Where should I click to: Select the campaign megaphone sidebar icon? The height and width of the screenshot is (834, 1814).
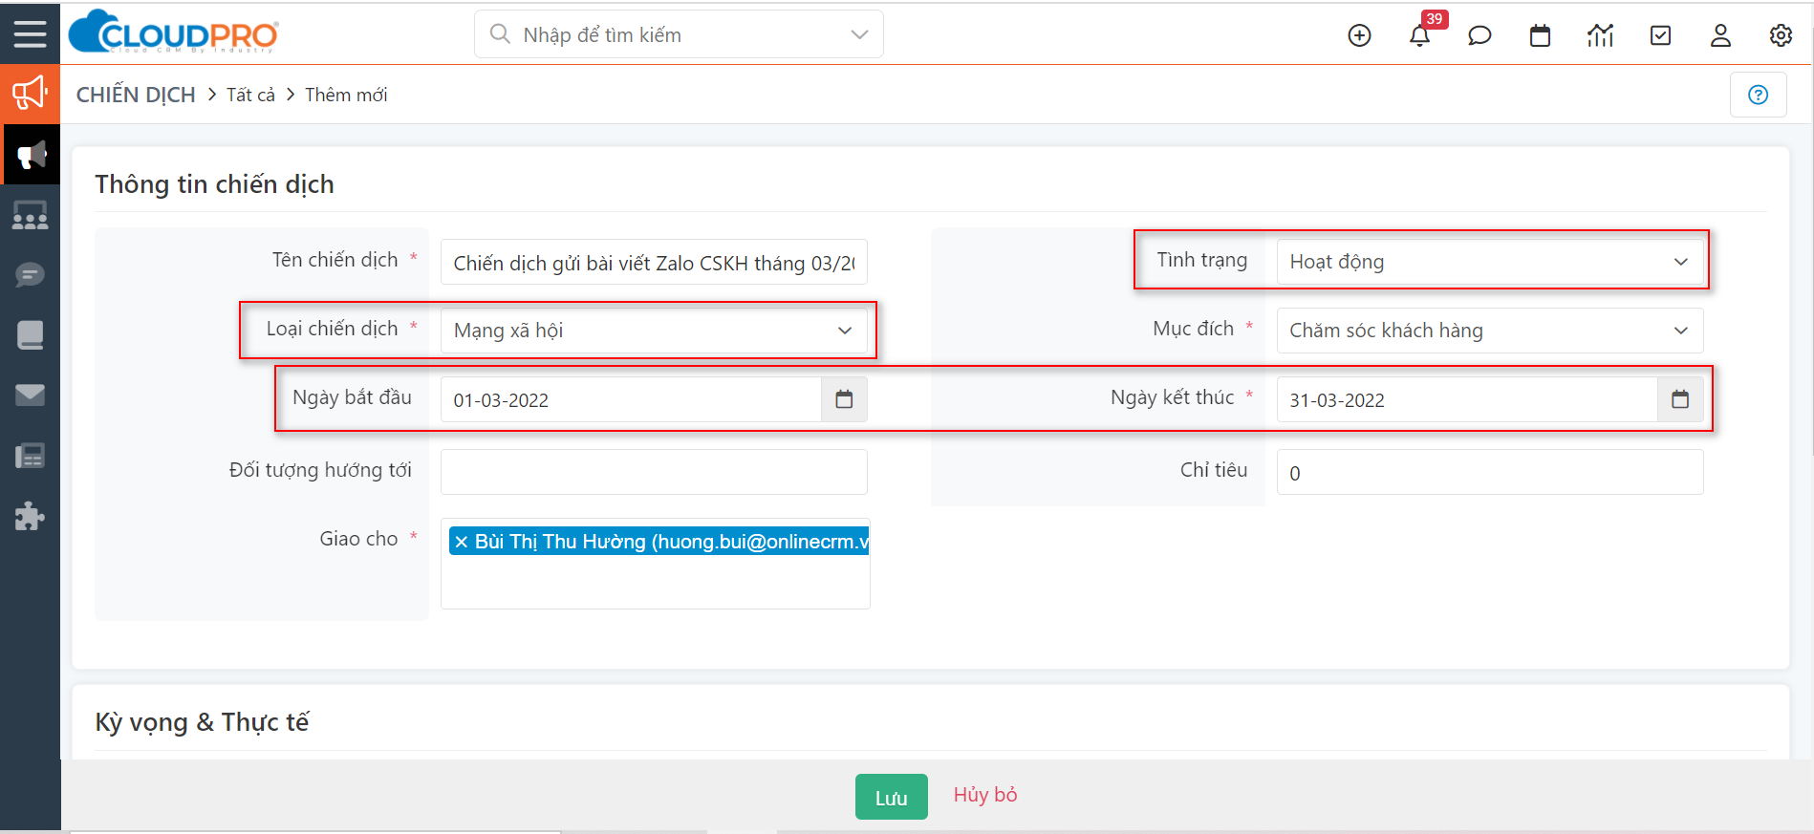pos(32,155)
